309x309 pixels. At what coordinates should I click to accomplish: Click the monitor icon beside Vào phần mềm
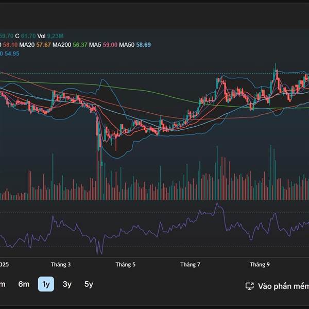pyautogui.click(x=250, y=286)
